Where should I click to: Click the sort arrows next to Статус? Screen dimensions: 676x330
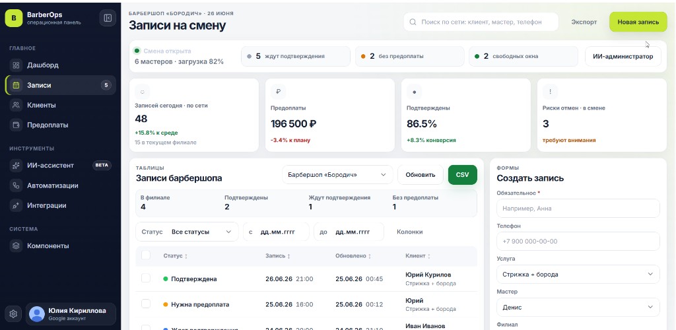186,256
